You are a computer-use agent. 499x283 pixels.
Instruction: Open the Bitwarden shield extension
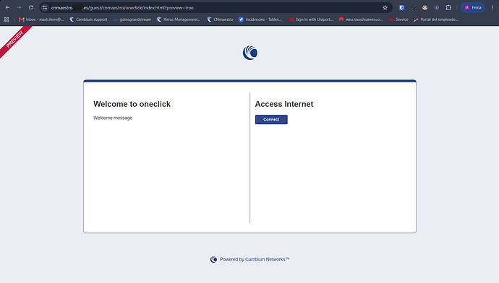coord(401,8)
